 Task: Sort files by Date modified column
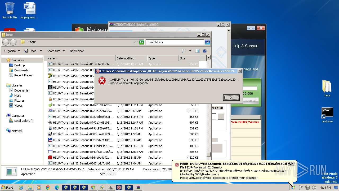click(x=131, y=58)
